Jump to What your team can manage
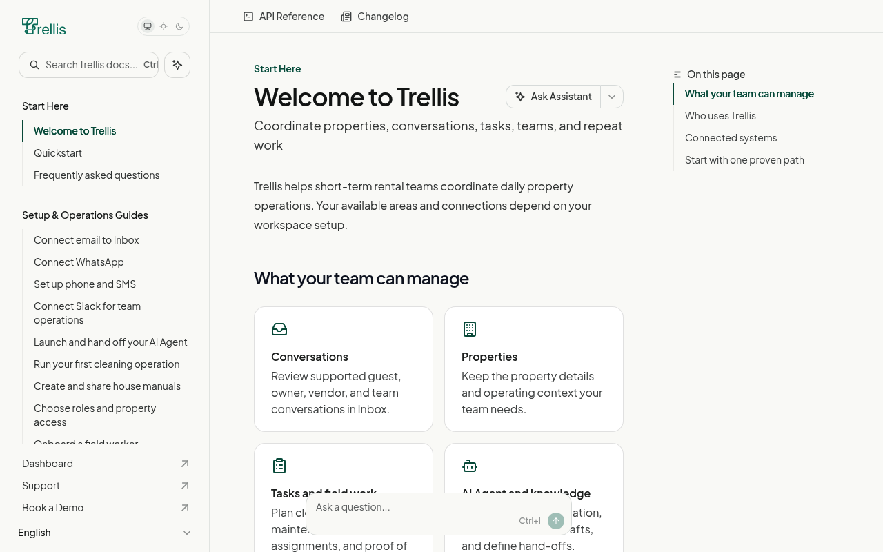The height and width of the screenshot is (552, 883). pyautogui.click(x=749, y=94)
